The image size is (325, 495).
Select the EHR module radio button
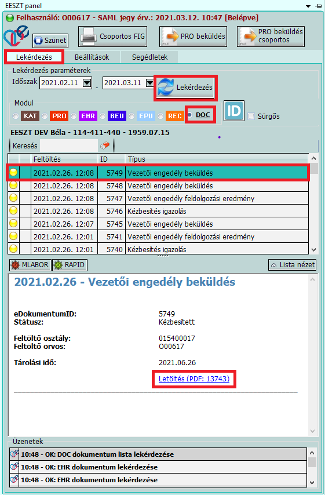(x=74, y=116)
